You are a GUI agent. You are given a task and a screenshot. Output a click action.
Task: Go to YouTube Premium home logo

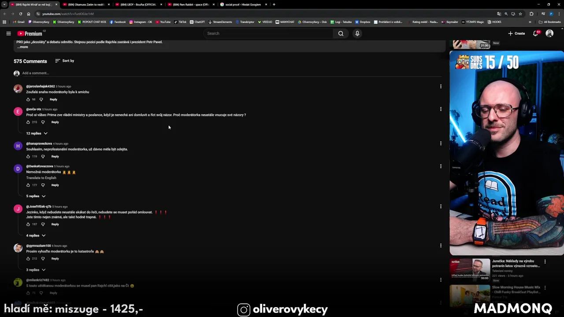coord(30,33)
